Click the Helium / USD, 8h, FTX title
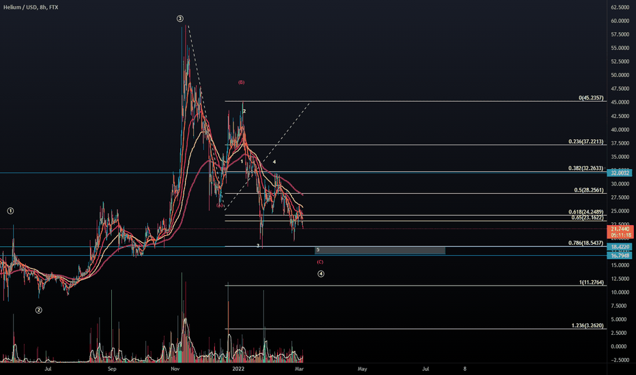Screen dimensions: 636x375 click(x=31, y=7)
